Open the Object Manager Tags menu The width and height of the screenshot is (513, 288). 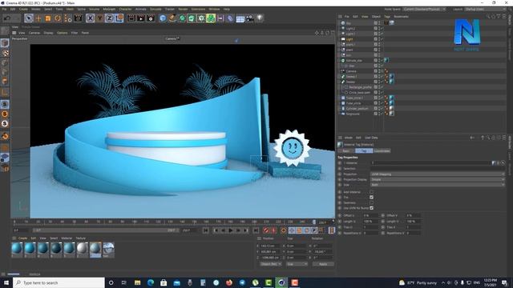coord(387,16)
